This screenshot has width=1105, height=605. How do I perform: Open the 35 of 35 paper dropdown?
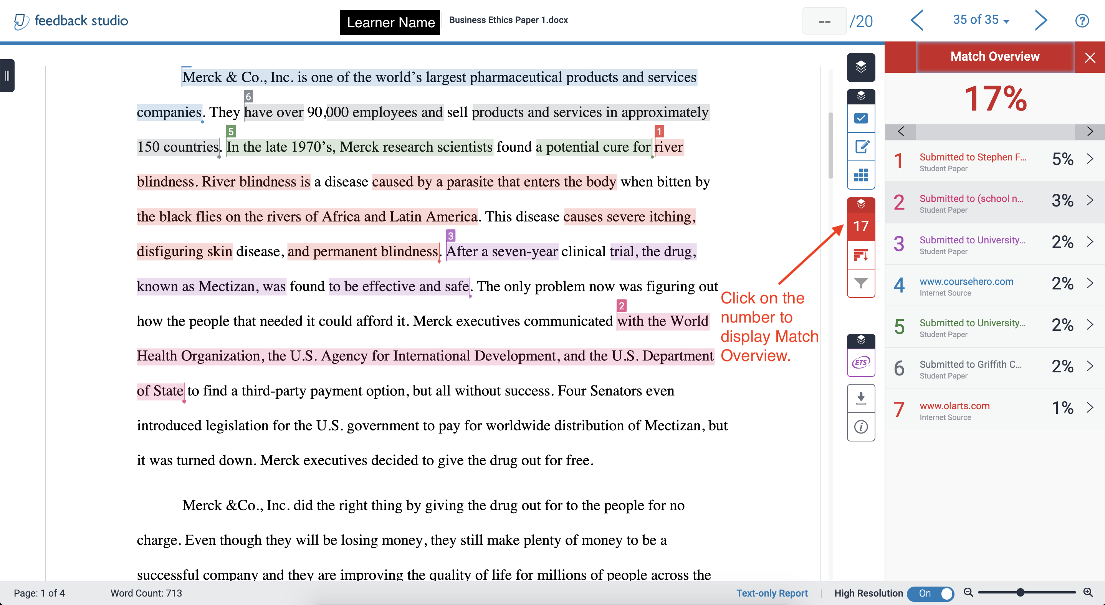[x=981, y=20]
